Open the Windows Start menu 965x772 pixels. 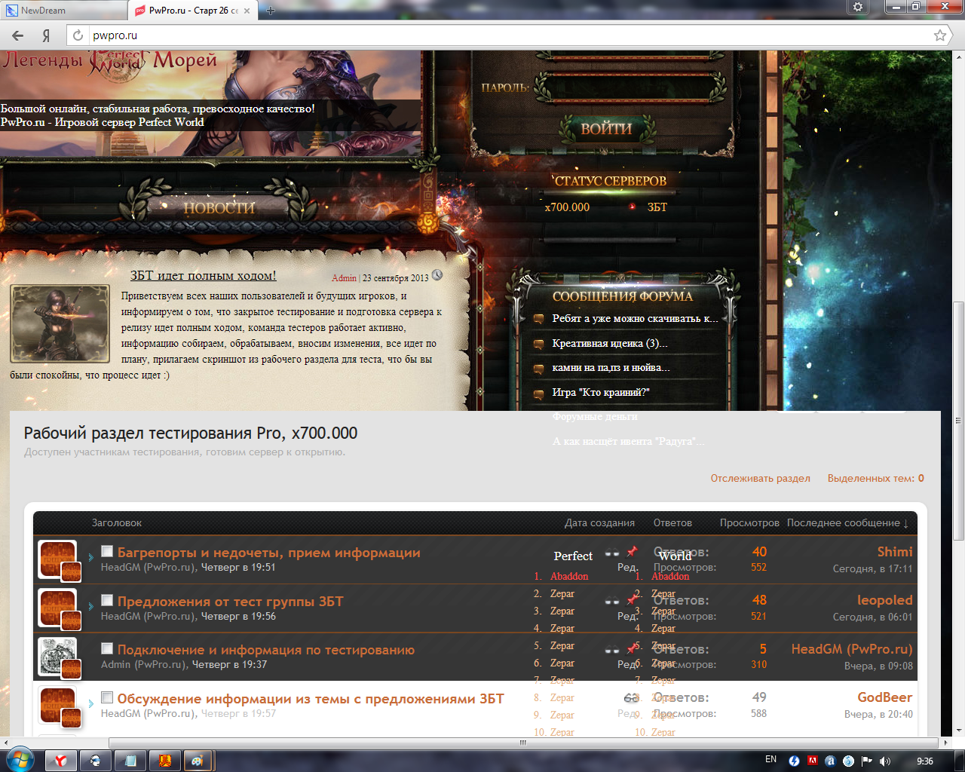point(20,761)
